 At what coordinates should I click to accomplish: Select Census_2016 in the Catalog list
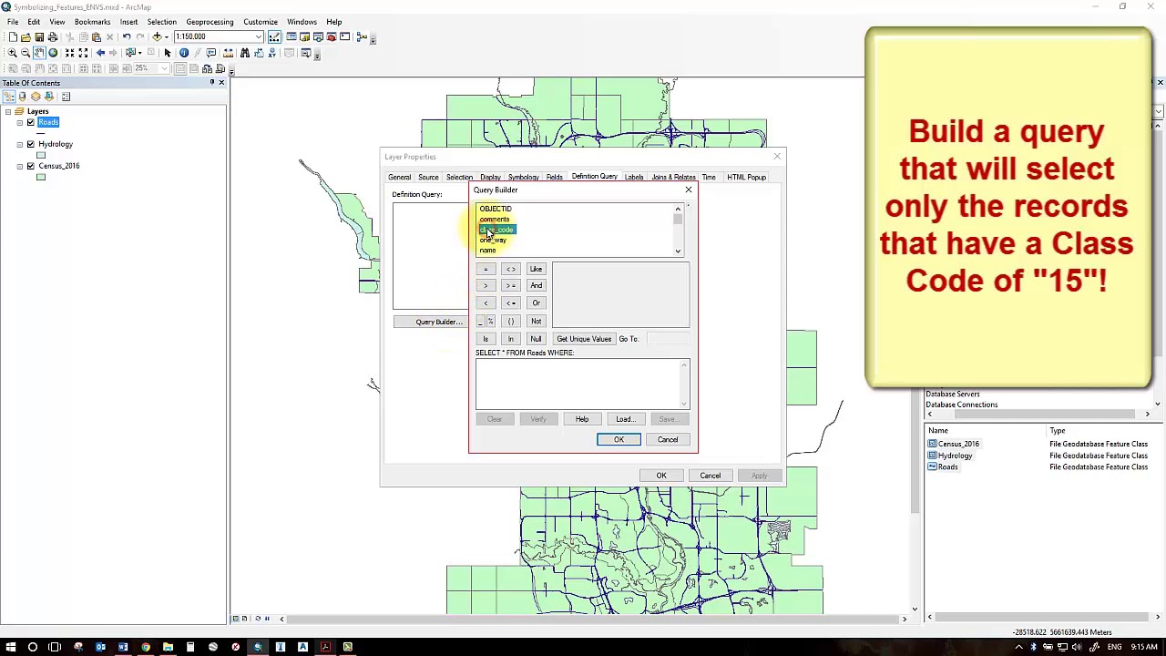[x=958, y=444]
